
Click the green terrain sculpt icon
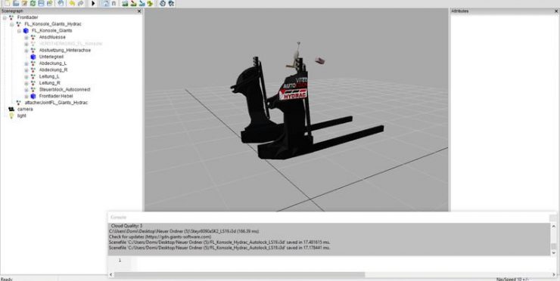tap(125, 3)
